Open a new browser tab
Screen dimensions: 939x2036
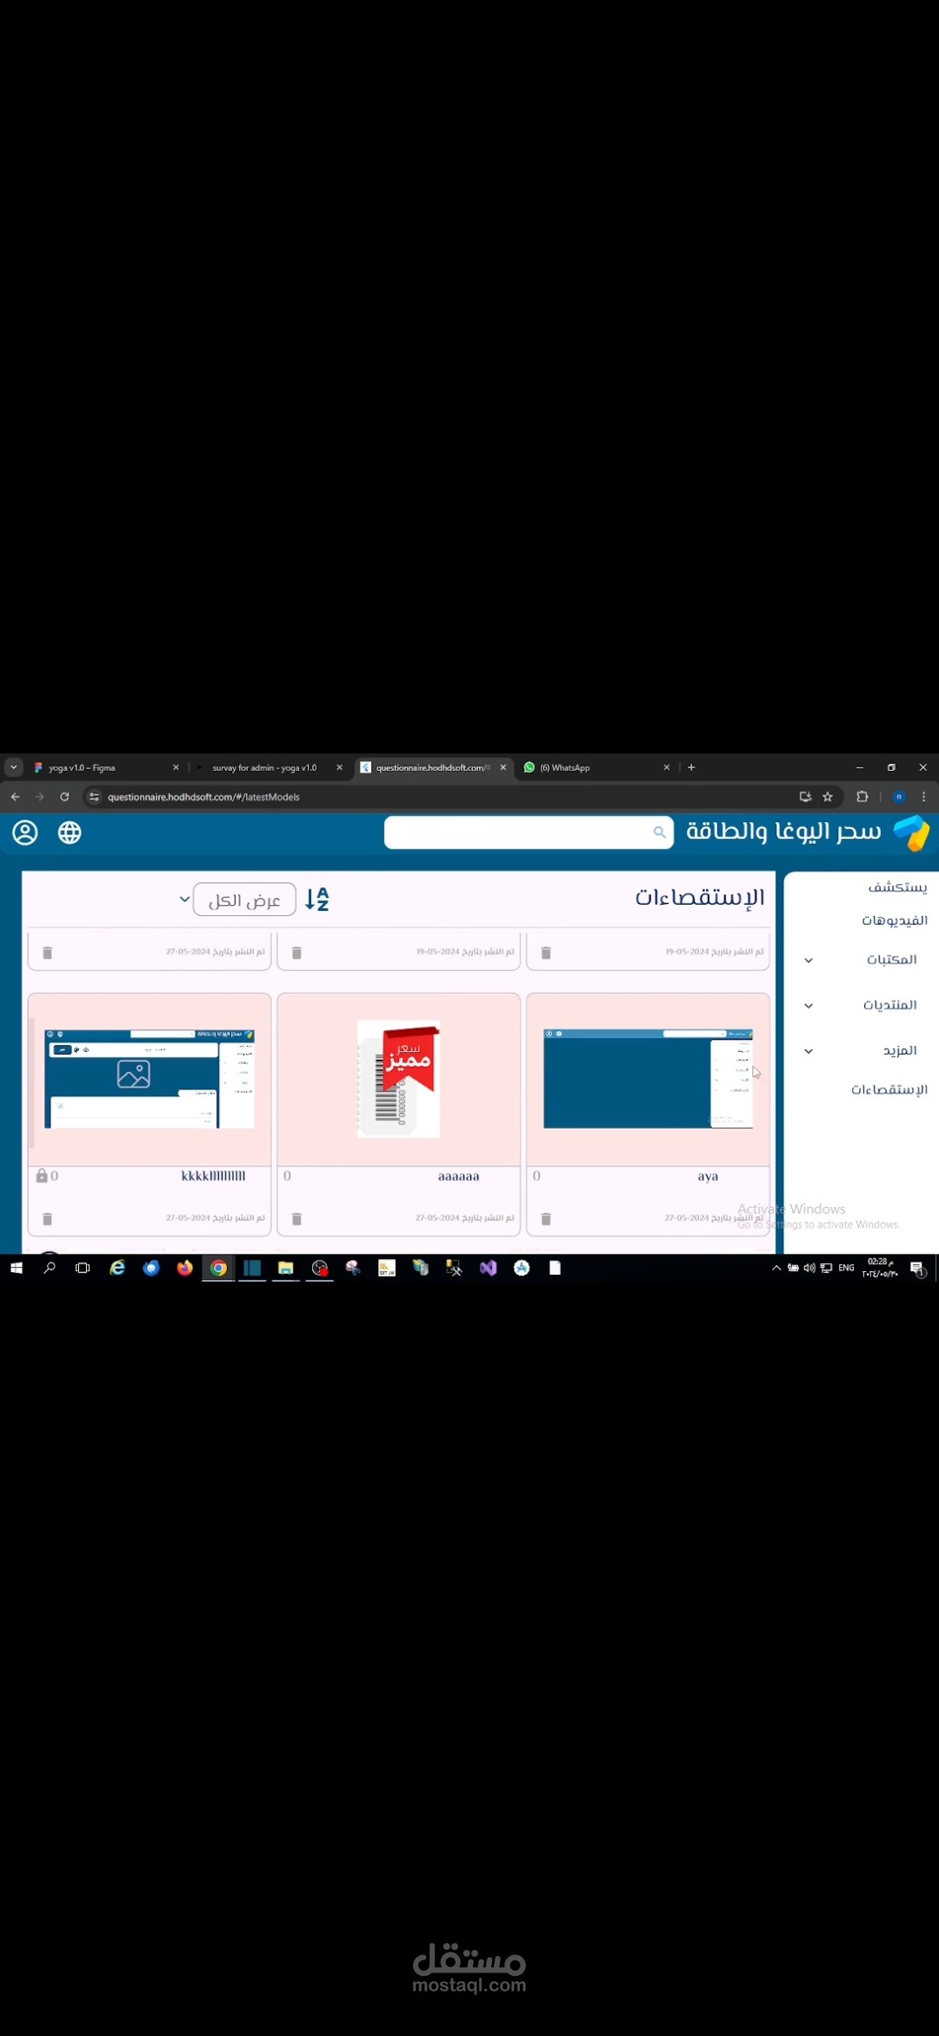tap(691, 767)
